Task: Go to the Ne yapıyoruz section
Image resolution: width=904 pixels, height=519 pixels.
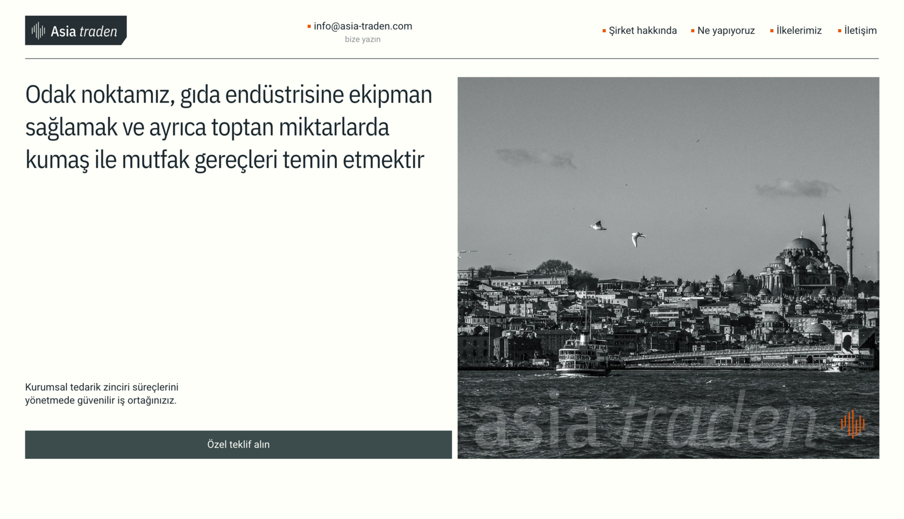Action: pos(726,31)
